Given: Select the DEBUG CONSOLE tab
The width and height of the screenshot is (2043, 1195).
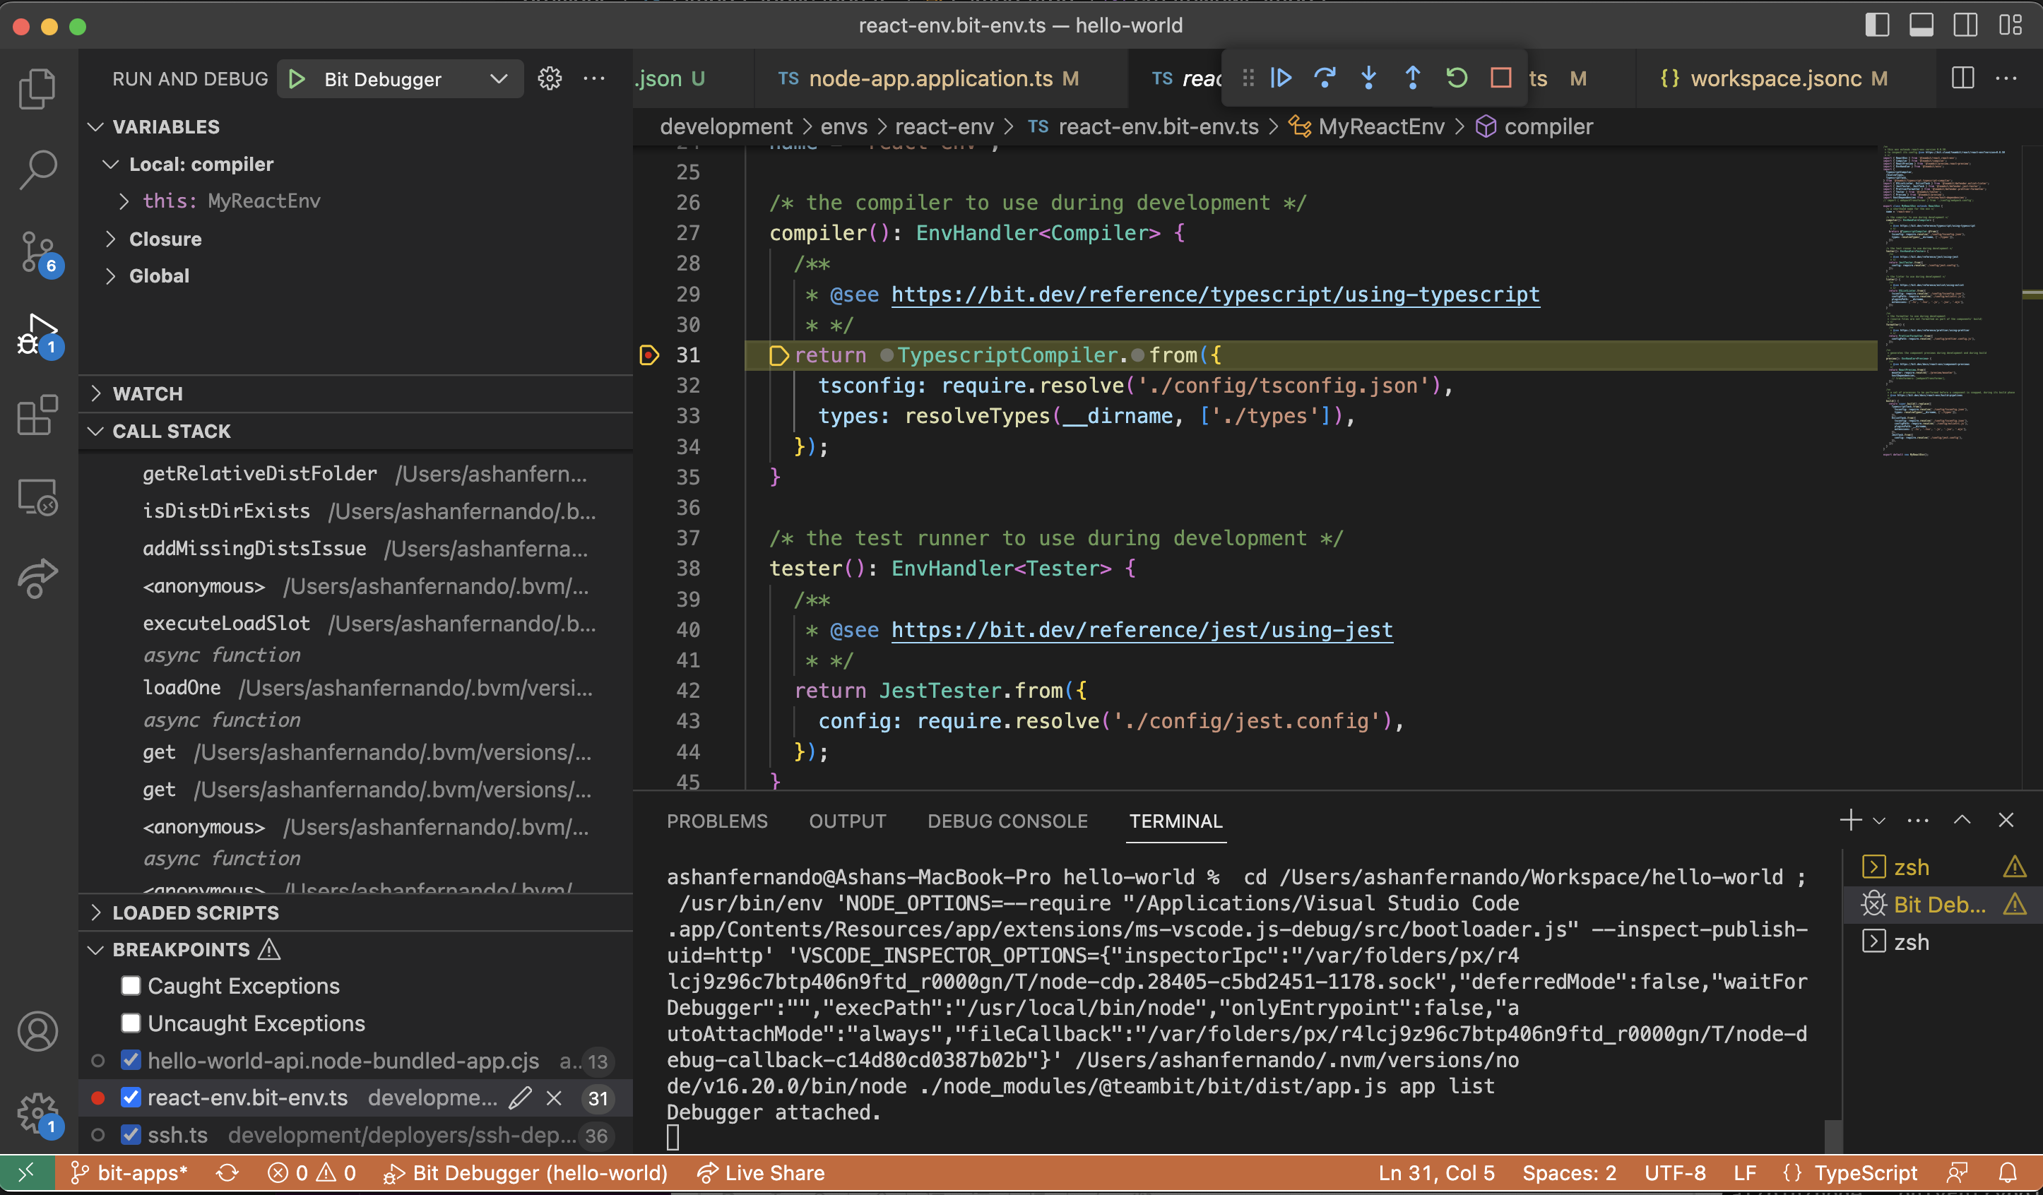Looking at the screenshot, I should point(1007,819).
